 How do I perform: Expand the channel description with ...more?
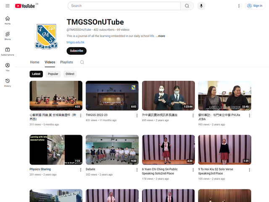[160, 36]
